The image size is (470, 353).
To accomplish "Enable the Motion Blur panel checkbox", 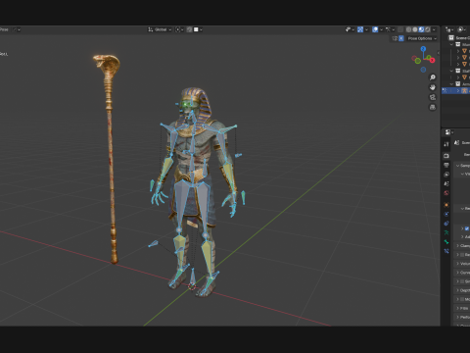I will (462, 299).
